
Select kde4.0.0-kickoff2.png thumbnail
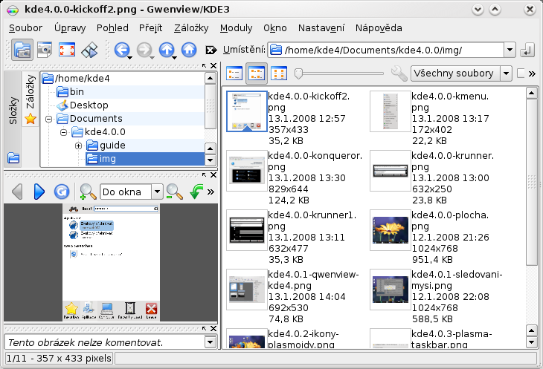coord(246,111)
